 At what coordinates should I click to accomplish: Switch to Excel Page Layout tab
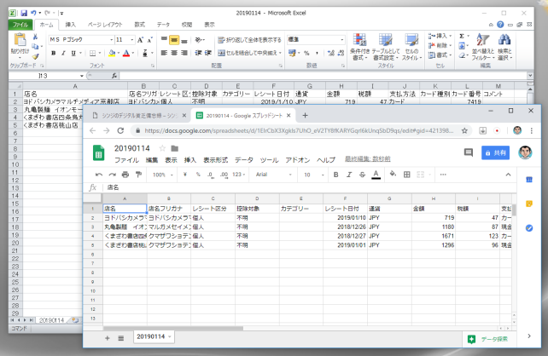[105, 25]
